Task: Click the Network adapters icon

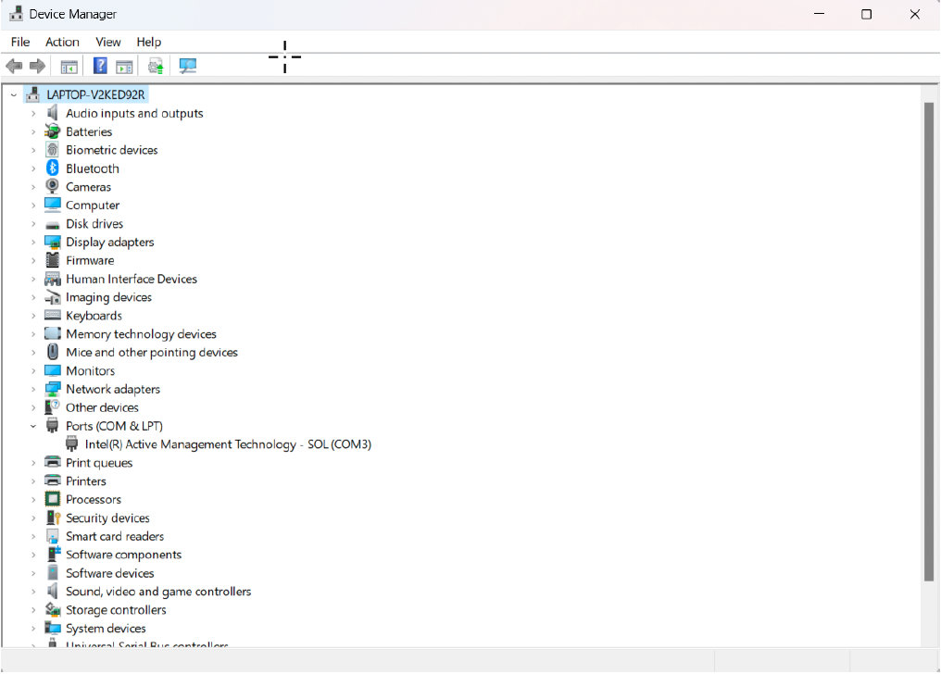Action: tap(53, 389)
